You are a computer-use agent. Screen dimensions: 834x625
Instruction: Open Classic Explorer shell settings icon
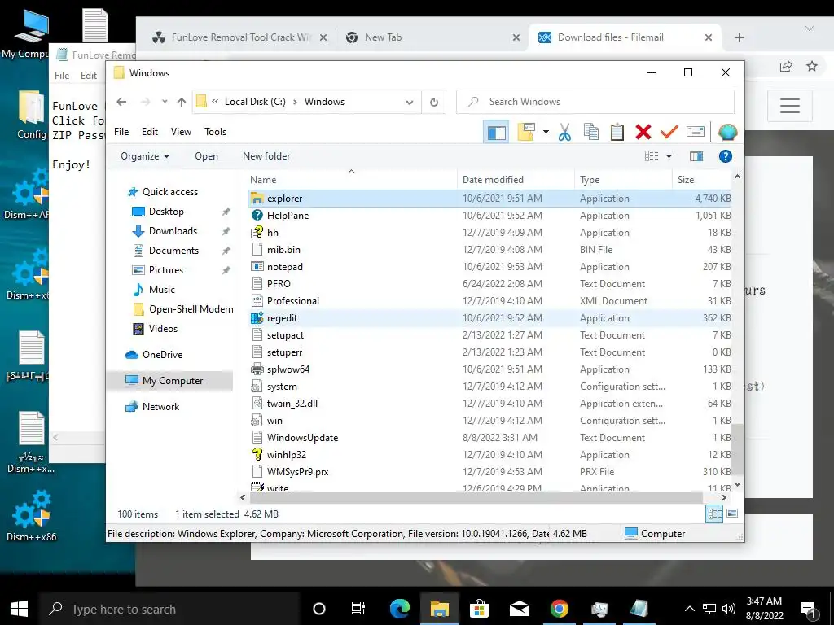coord(727,133)
